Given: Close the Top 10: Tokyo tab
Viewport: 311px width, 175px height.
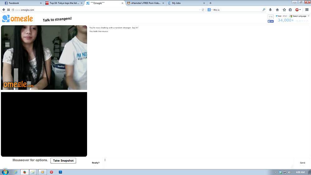Looking at the screenshot, I should pyautogui.click(x=81, y=3).
